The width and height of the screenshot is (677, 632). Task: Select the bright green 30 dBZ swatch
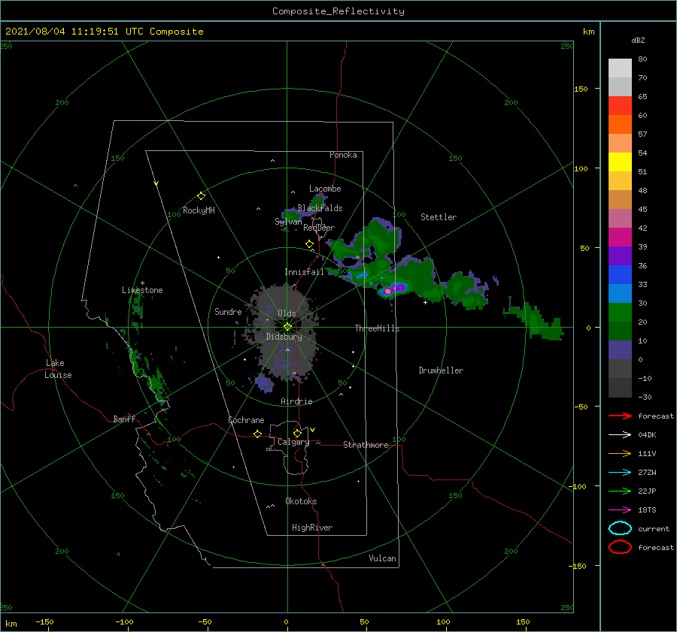click(x=620, y=313)
